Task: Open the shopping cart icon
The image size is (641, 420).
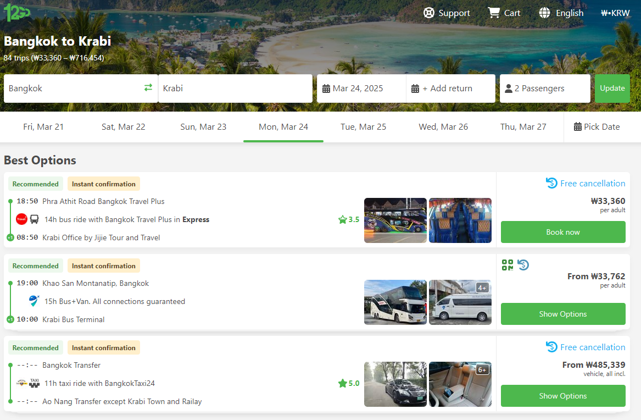Action: pos(494,13)
